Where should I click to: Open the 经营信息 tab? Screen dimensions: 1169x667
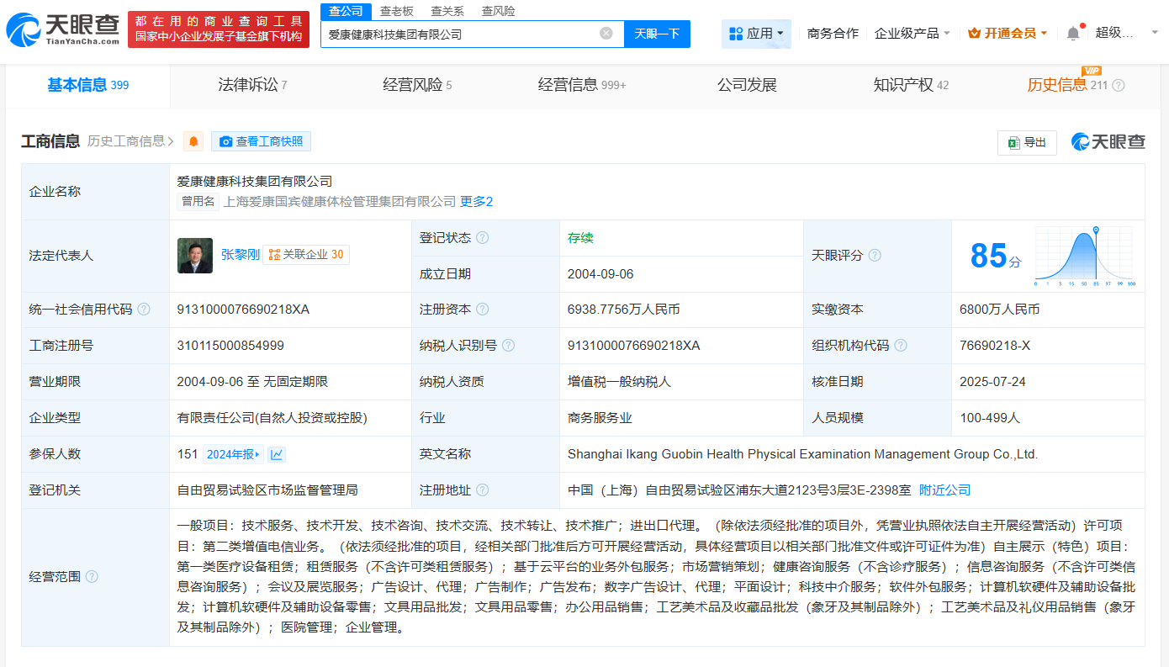(582, 85)
